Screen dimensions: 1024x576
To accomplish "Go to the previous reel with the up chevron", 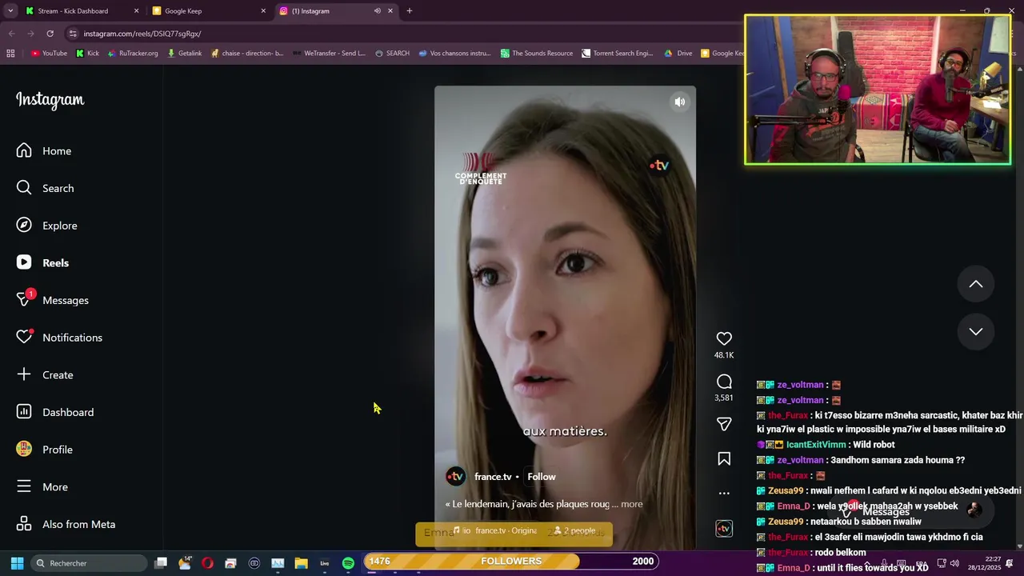I will [x=976, y=284].
